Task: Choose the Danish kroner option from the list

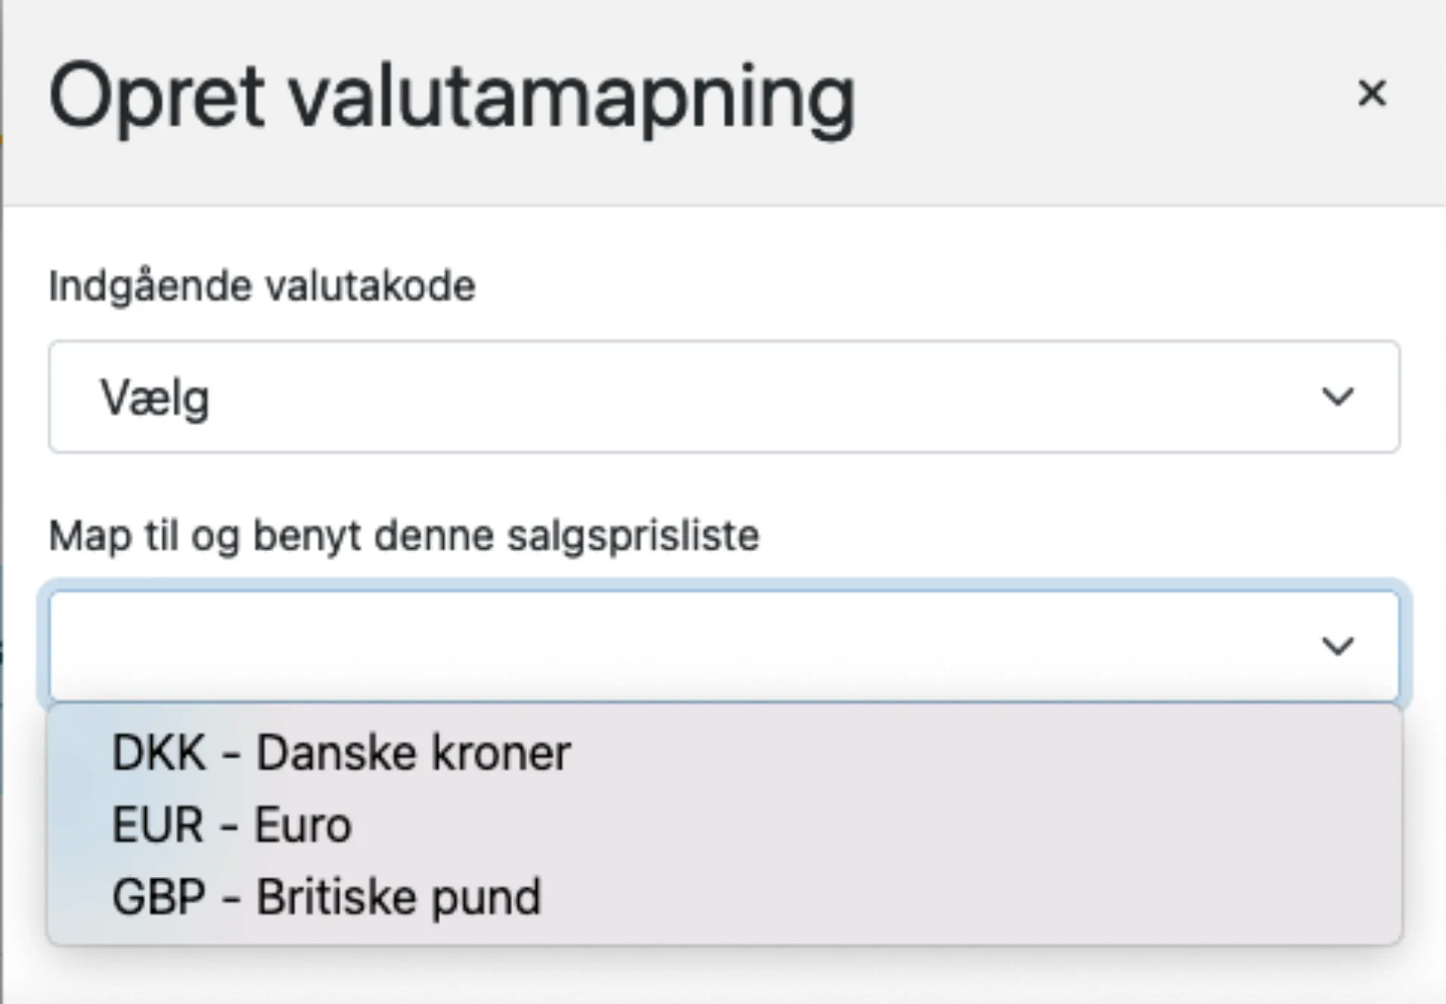Action: click(340, 751)
